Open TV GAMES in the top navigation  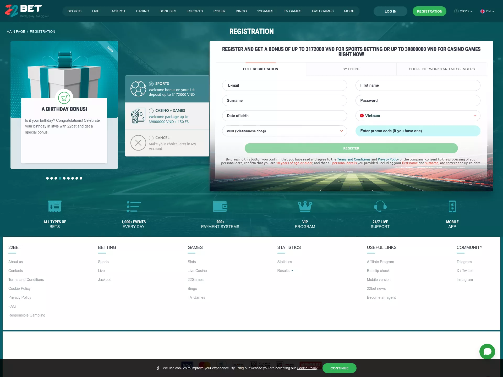tap(293, 11)
